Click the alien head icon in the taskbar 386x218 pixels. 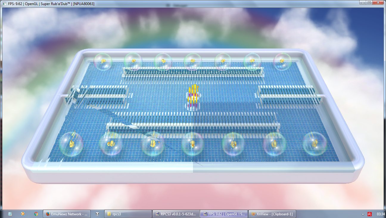(97, 214)
